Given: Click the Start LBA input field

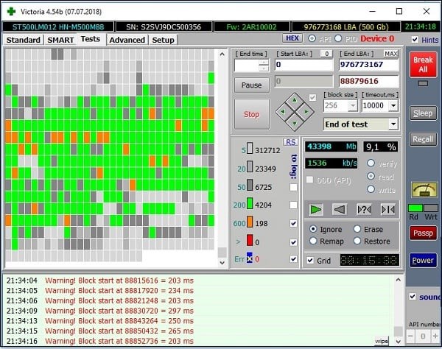Looking at the screenshot, I should click(304, 65).
